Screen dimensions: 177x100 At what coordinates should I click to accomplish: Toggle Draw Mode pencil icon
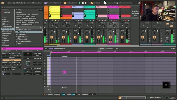coord(139,3)
